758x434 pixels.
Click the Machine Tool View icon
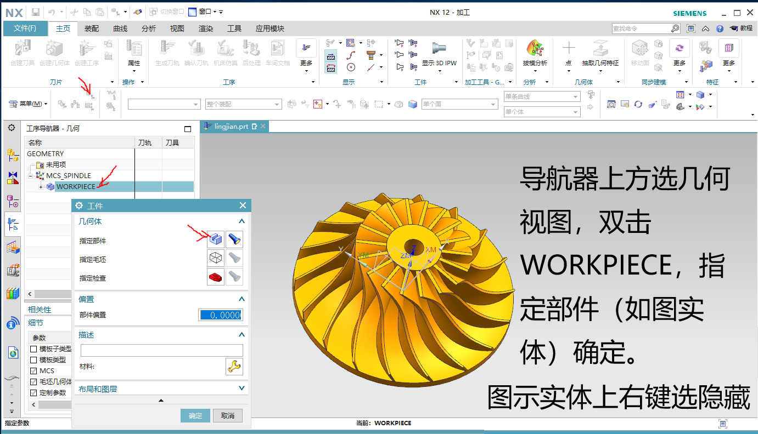point(75,104)
